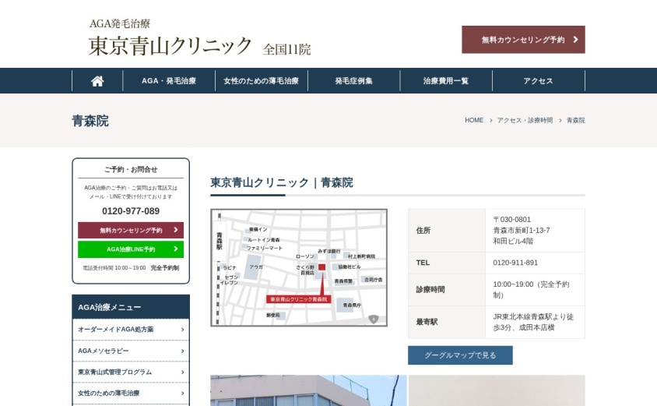Click arrow on sidebar red counseling button
The width and height of the screenshot is (657, 406).
click(x=176, y=230)
